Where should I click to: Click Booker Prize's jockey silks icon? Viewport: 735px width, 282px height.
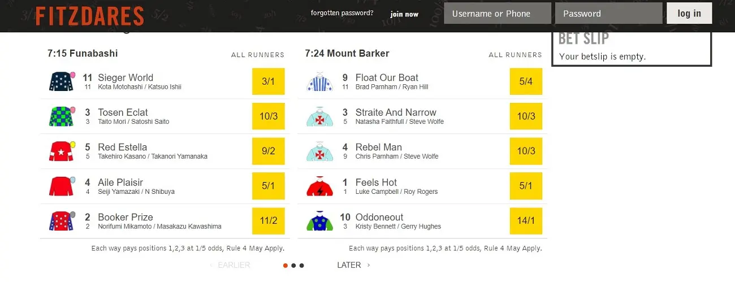click(x=62, y=221)
